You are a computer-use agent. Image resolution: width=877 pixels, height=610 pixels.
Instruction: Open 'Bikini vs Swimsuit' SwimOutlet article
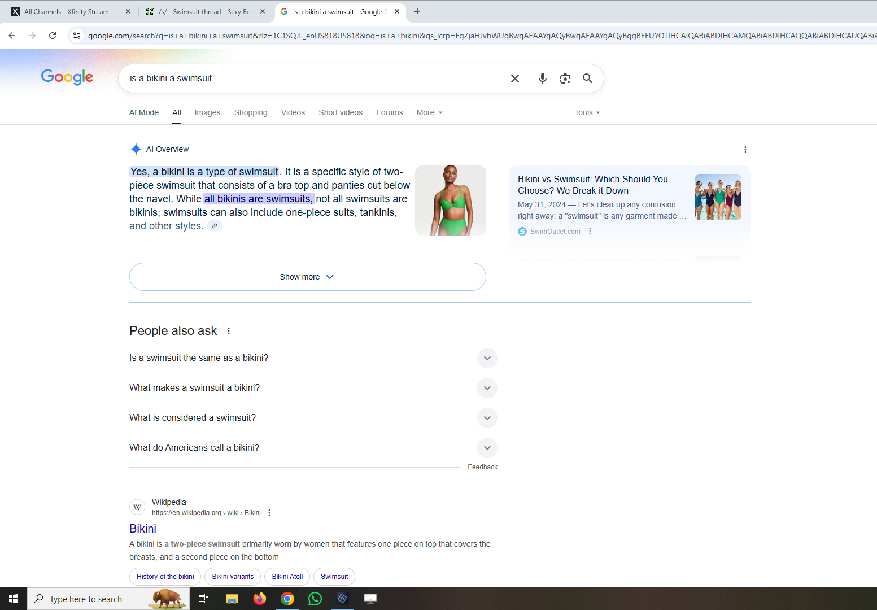[593, 185]
